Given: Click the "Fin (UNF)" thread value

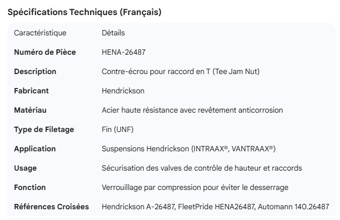Looking at the screenshot, I should (x=118, y=130).
